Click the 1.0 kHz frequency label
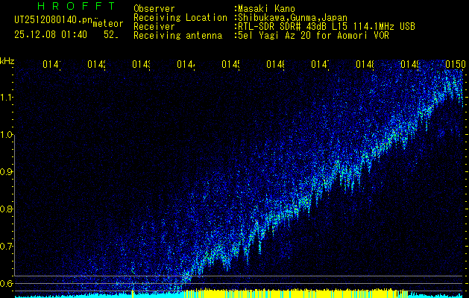Screen dimensions: 469x298 tap(6, 135)
